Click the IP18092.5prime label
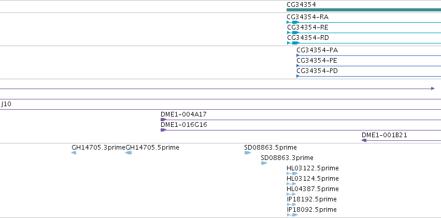Viewport: 441px width, 218px height. point(312,210)
